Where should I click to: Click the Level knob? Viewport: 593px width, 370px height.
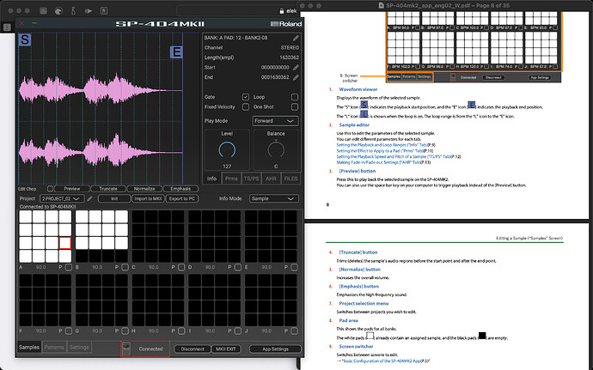point(227,150)
